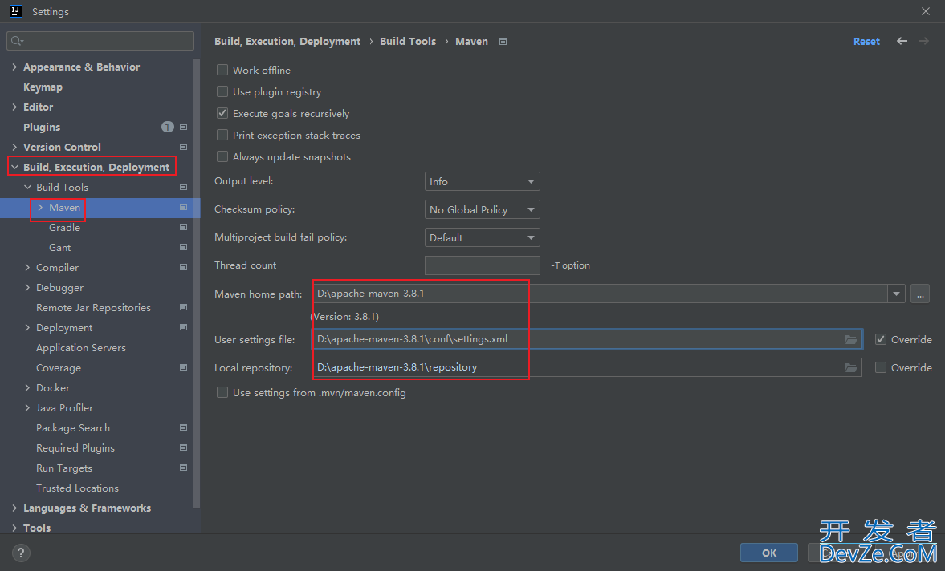
Task: Enable Use settings from .mvn/maven.config
Action: coord(222,392)
